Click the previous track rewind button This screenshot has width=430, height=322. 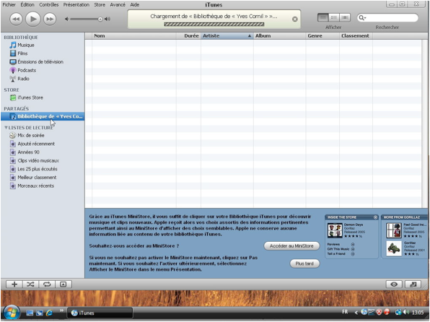tap(16, 19)
